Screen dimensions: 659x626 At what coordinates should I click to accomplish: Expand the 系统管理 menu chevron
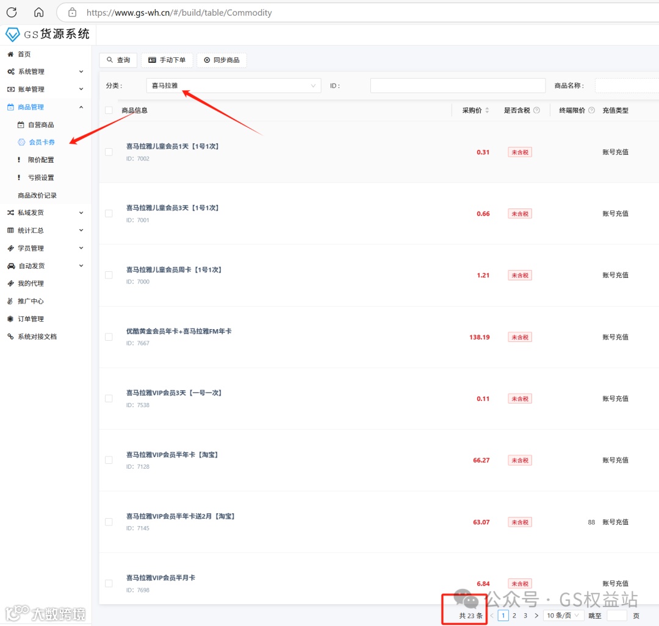pos(81,72)
